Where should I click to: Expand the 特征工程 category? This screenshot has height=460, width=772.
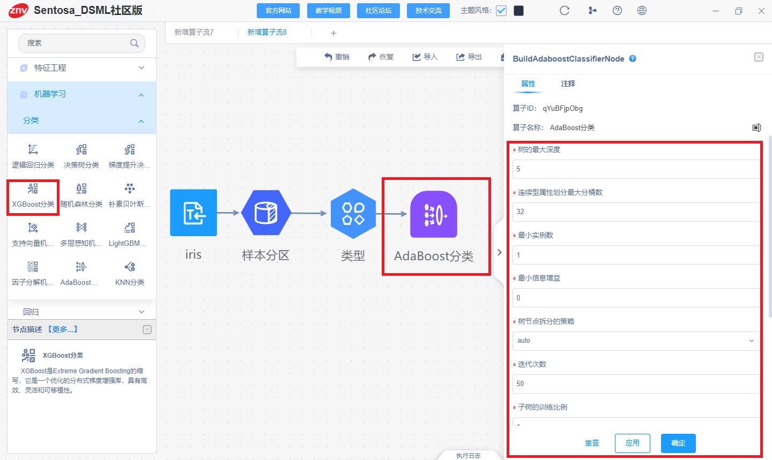click(81, 68)
